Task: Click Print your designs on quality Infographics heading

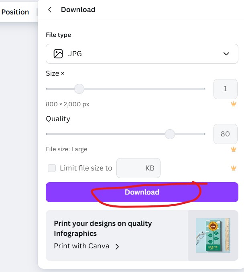Action: [x=103, y=228]
